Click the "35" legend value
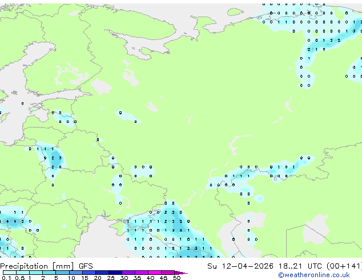The width and height of the screenshot is (362, 280). (137, 278)
